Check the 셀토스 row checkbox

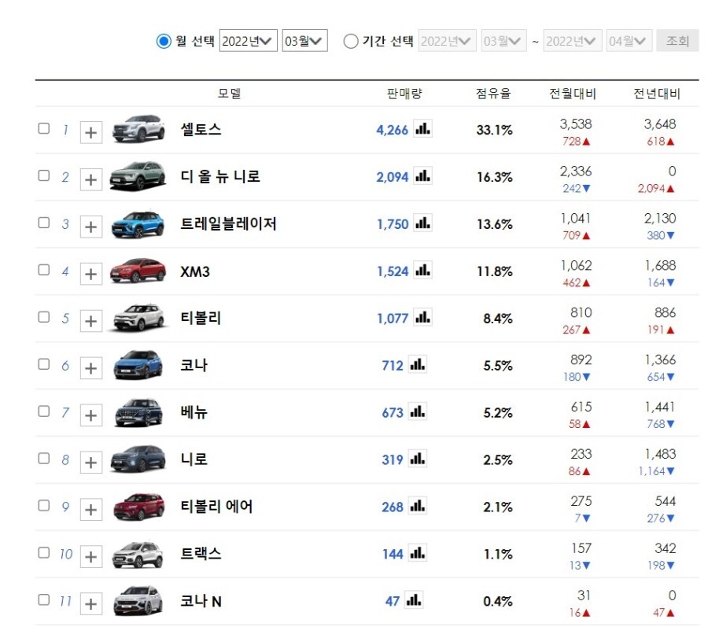click(44, 128)
